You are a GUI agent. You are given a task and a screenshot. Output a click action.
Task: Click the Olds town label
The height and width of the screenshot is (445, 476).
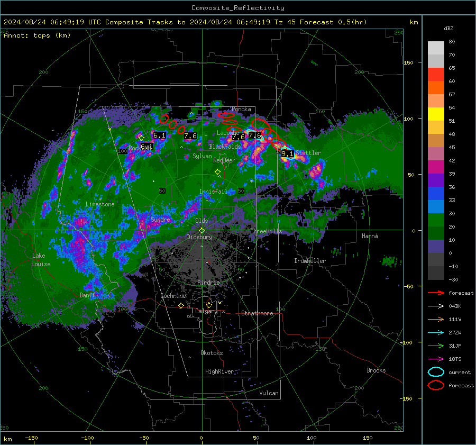pyautogui.click(x=202, y=221)
